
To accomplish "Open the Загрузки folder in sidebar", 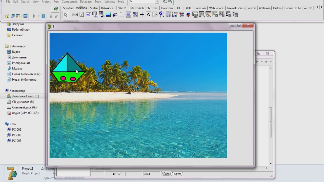I will click(18, 24).
